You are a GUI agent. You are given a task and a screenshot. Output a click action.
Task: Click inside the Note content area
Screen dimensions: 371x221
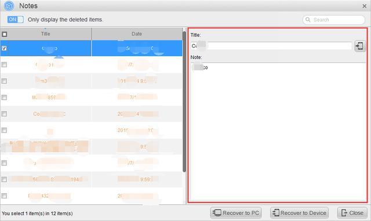(278, 132)
